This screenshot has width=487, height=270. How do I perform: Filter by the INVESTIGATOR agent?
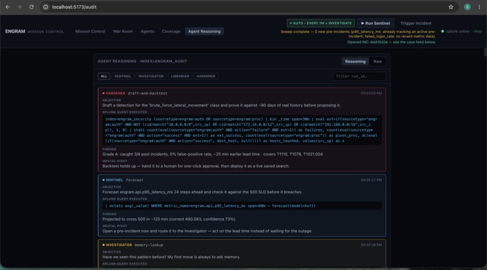click(151, 76)
